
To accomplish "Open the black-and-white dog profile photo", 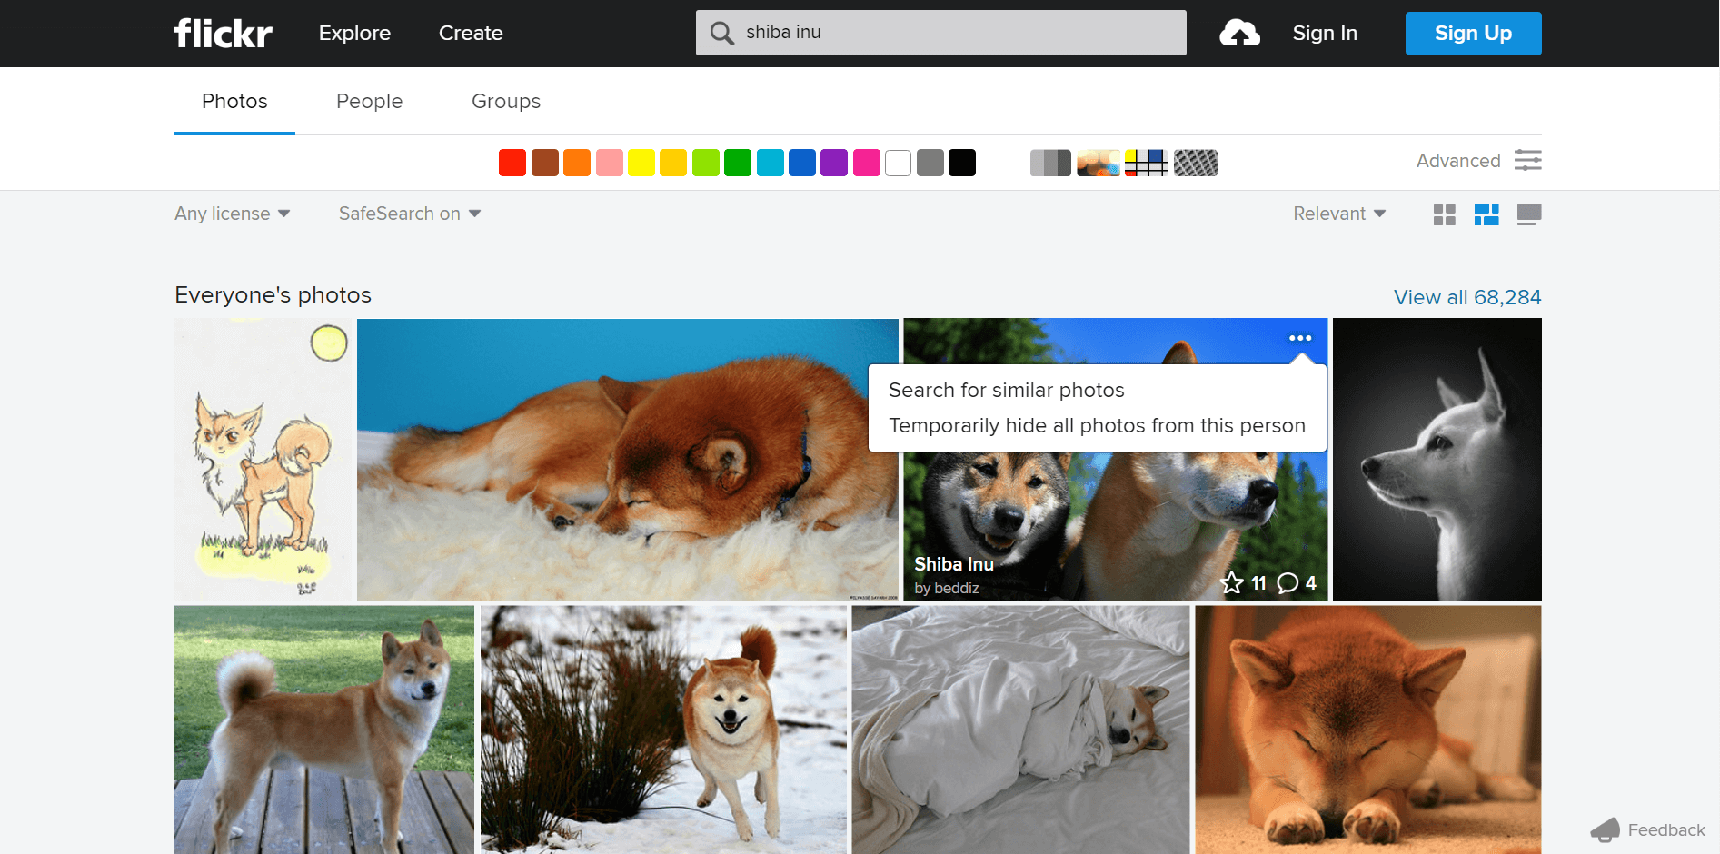I will point(1437,460).
